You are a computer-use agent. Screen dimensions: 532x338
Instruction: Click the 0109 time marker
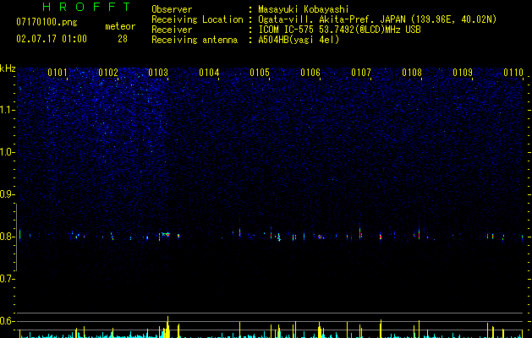tap(463, 73)
